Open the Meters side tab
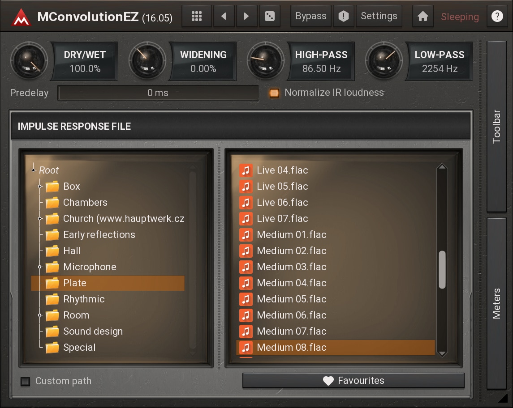The width and height of the screenshot is (513, 408). click(496, 303)
